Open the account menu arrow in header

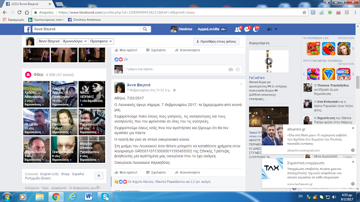[276, 29]
